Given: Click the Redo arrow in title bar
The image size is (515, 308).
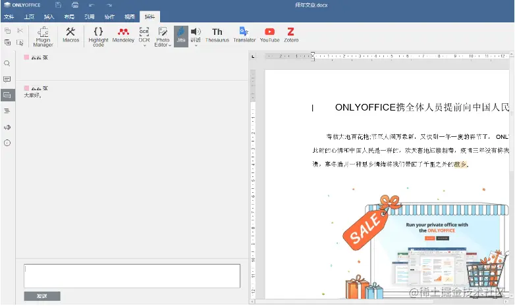Looking at the screenshot, I should (109, 5).
